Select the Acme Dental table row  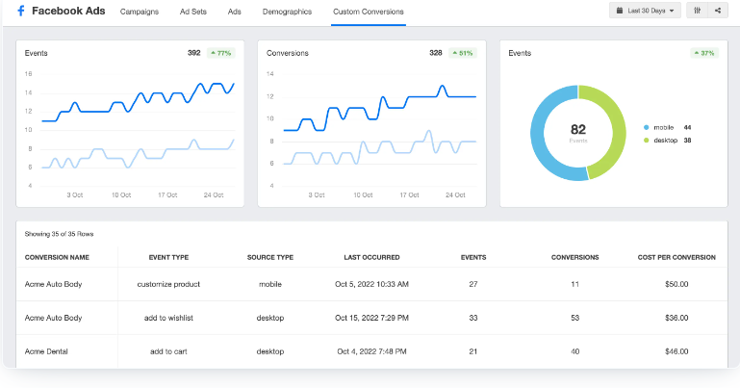coord(370,351)
